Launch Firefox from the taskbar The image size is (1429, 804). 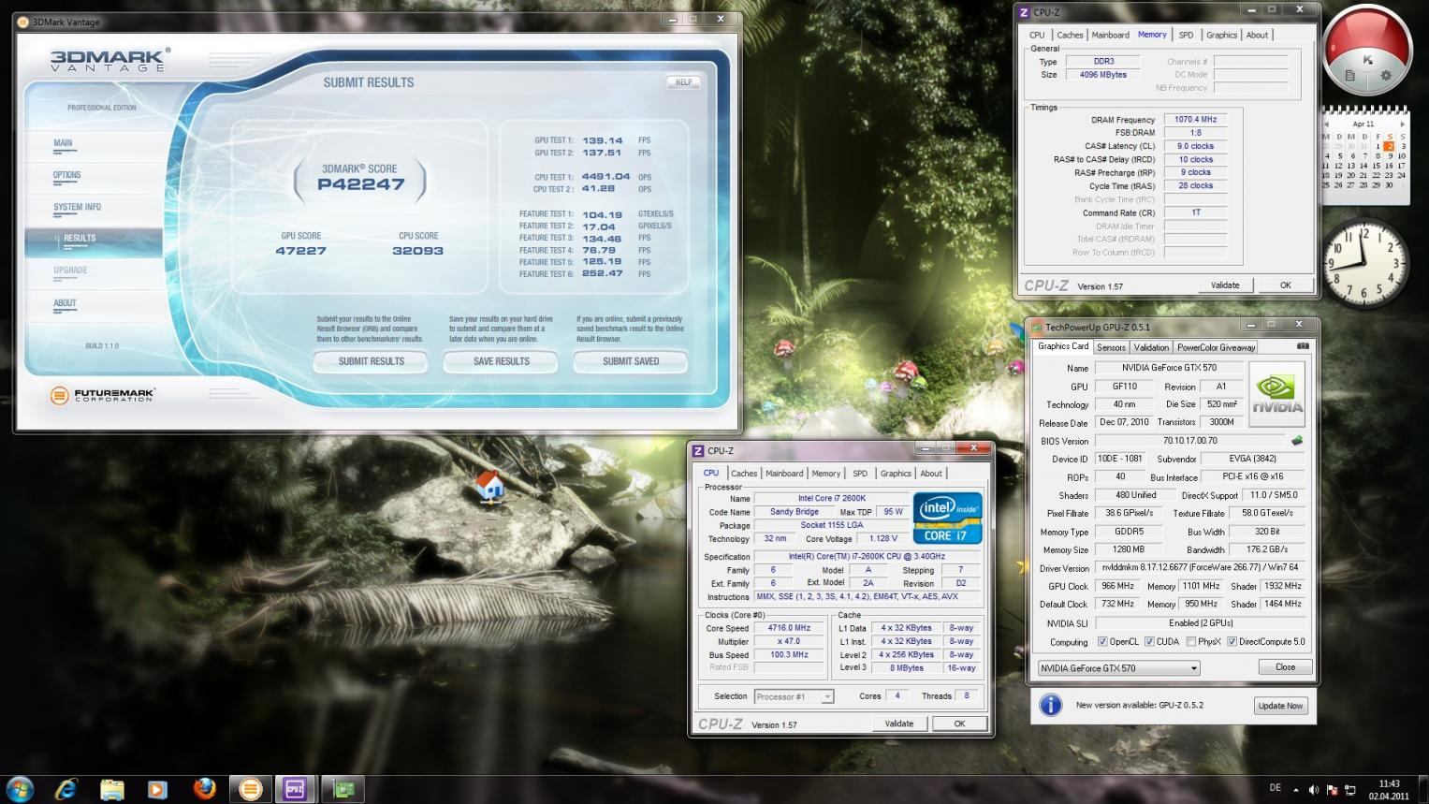coord(204,789)
